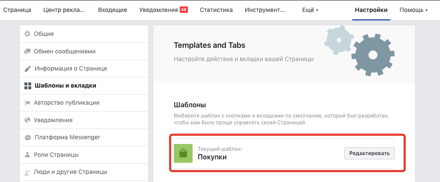Click the grid icon beside Шаблоны и вкладки
Image resolution: width=440 pixels, height=182 pixels.
point(27,86)
